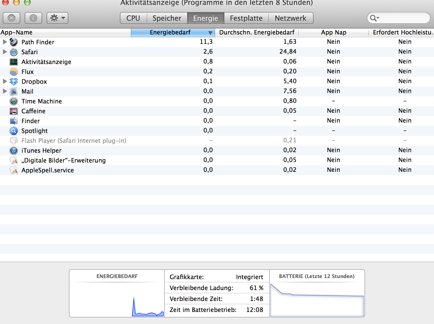Viewport: 434px width, 324px height.
Task: Click the Flux app icon
Action: pos(14,72)
